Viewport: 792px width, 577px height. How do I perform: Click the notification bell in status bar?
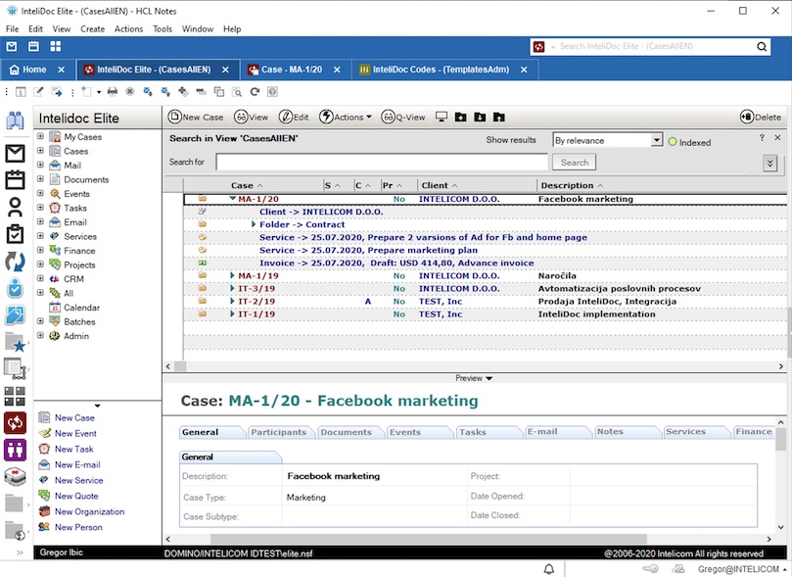549,569
